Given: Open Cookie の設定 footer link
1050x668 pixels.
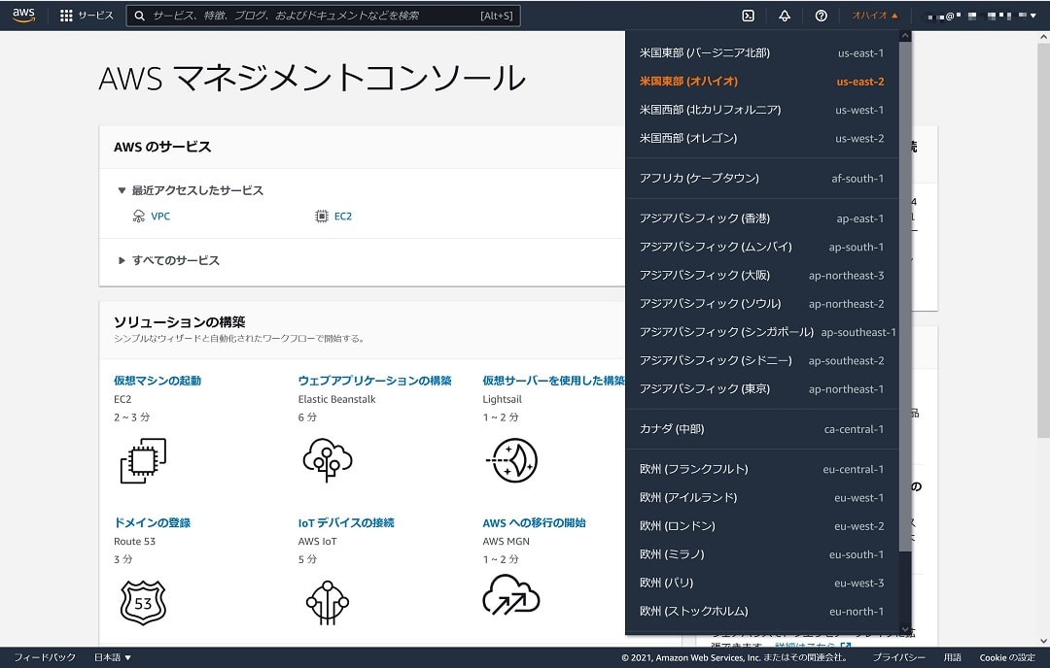Looking at the screenshot, I should point(1007,657).
